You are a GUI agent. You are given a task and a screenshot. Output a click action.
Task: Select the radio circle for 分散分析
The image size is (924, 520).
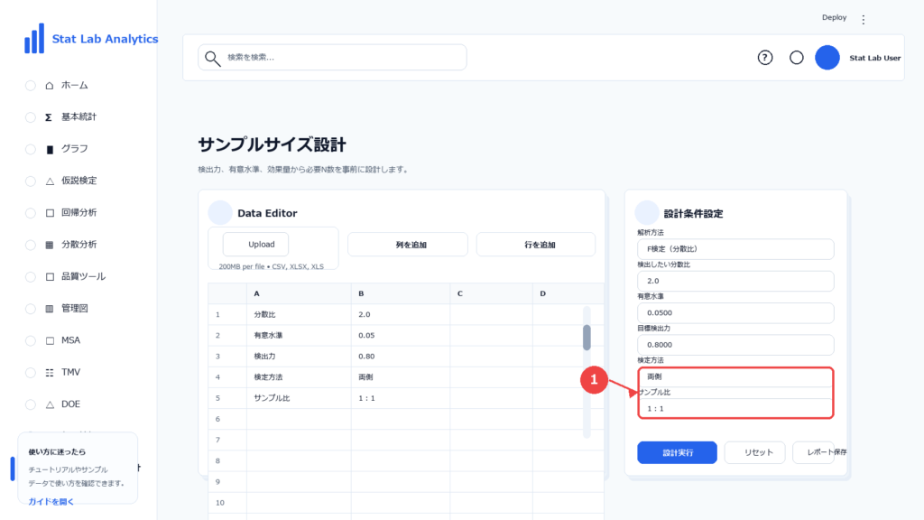(x=31, y=245)
